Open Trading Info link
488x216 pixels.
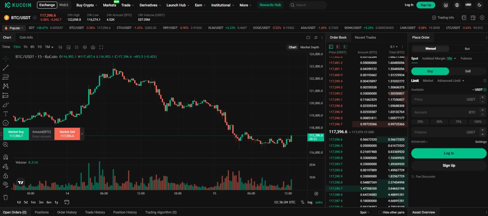click(x=443, y=17)
